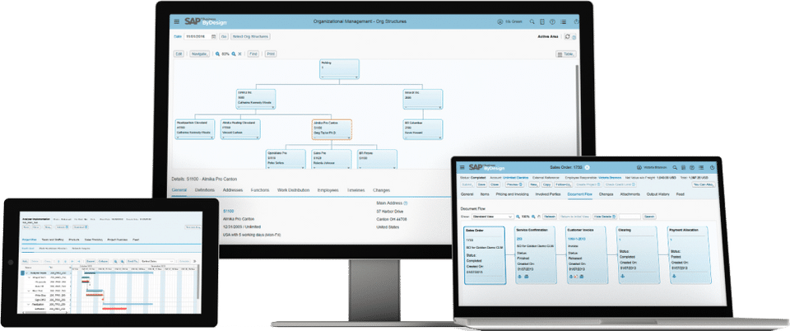Screen dimensions: 790x331
Task: Switch to the Work Distribution tab
Action: pyautogui.click(x=293, y=190)
